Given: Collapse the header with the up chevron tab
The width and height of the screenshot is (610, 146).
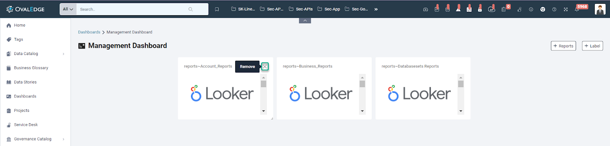Looking at the screenshot, I should click(305, 20).
